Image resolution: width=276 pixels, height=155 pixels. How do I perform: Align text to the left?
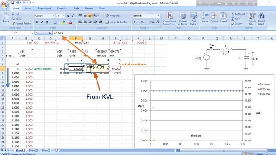point(80,22)
